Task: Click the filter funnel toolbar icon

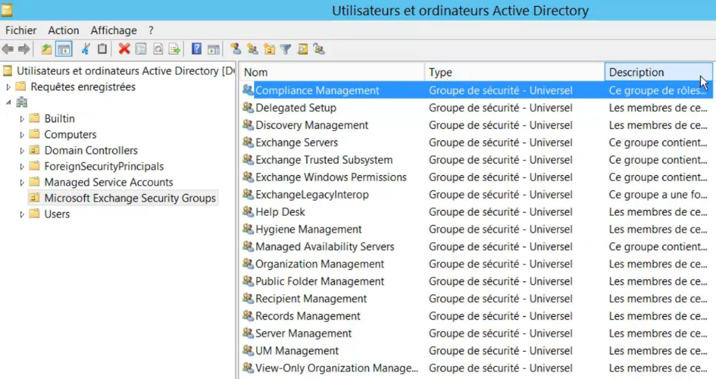Action: point(285,49)
